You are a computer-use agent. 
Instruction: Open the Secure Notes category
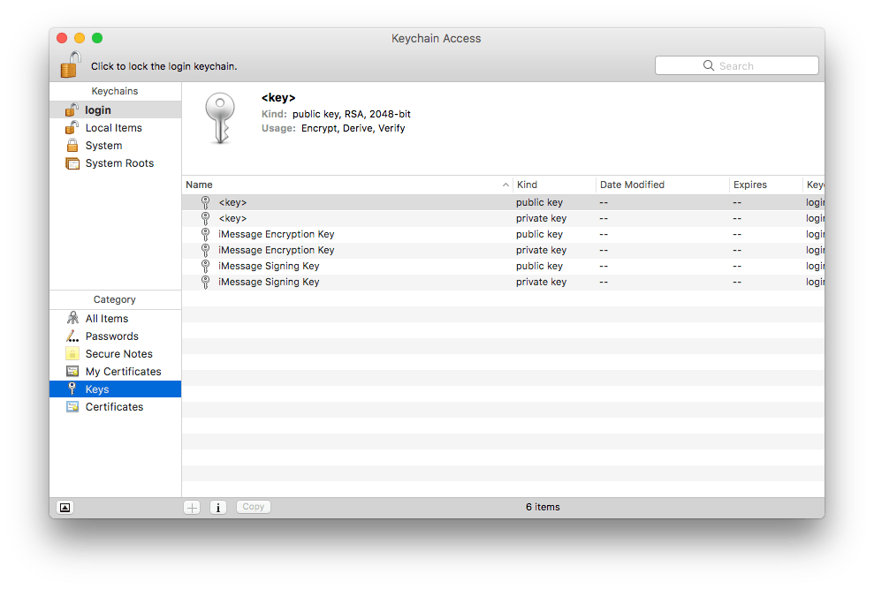pos(106,353)
